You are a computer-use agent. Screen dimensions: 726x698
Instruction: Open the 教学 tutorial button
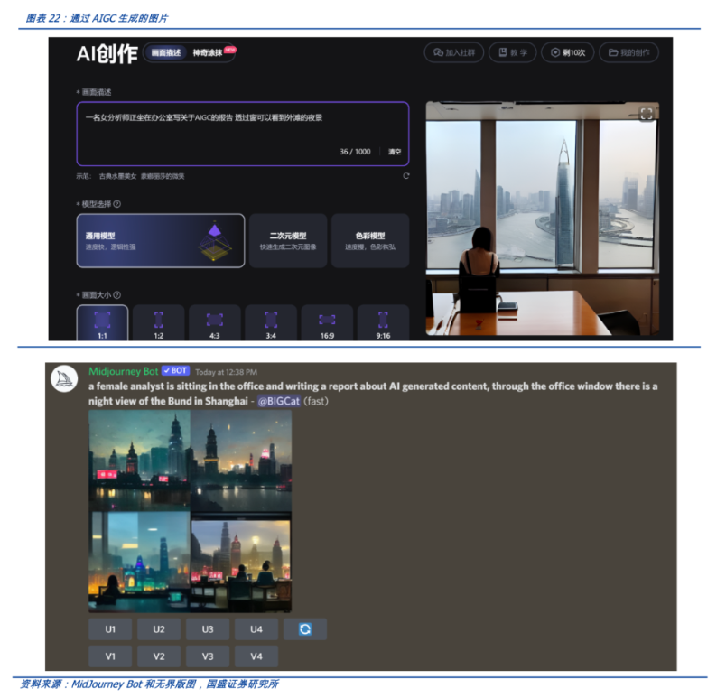pos(513,52)
